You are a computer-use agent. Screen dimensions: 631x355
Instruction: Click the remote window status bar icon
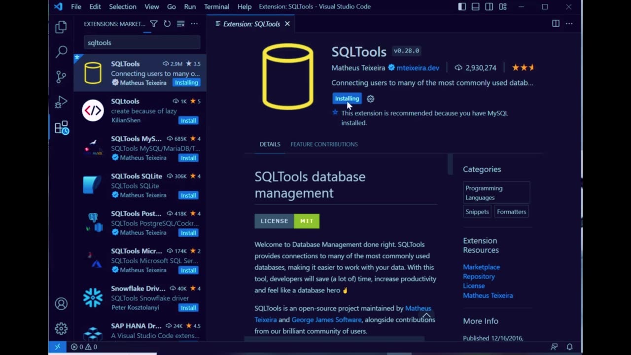pos(57,347)
